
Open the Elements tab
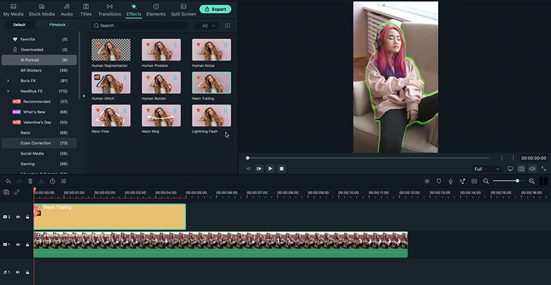[156, 10]
